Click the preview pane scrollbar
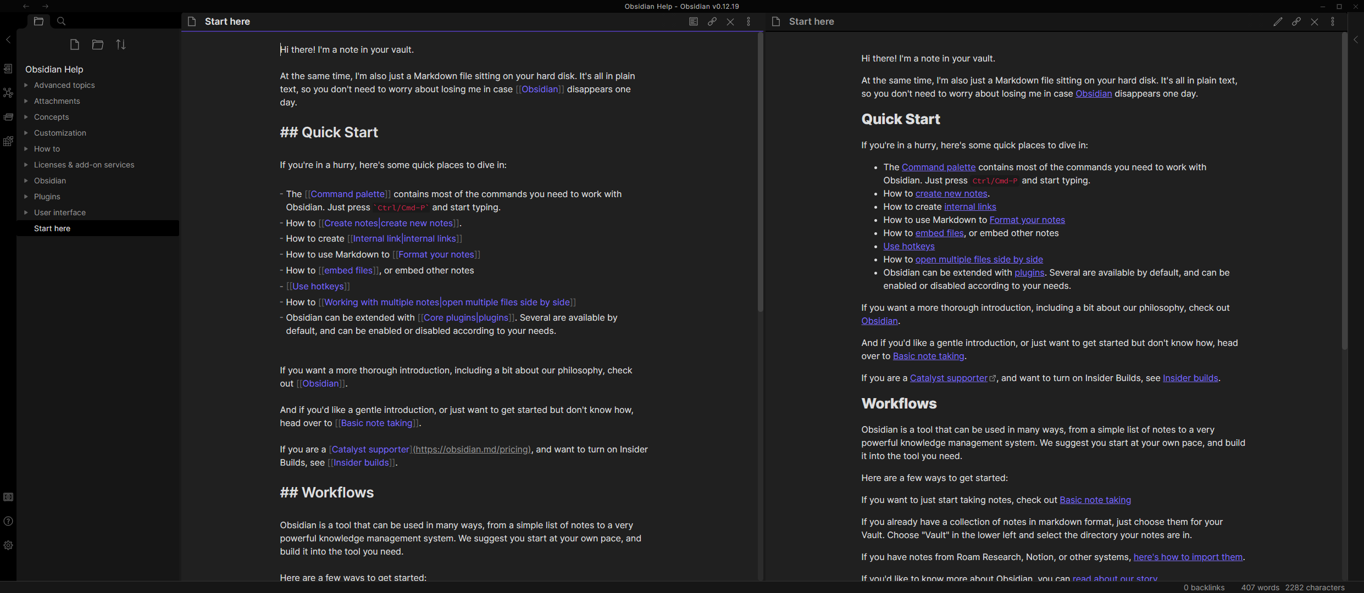This screenshot has width=1364, height=593. [x=1345, y=191]
